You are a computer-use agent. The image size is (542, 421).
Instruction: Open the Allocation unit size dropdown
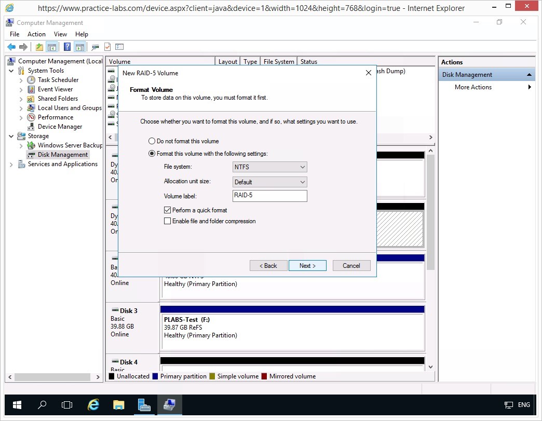(x=270, y=182)
